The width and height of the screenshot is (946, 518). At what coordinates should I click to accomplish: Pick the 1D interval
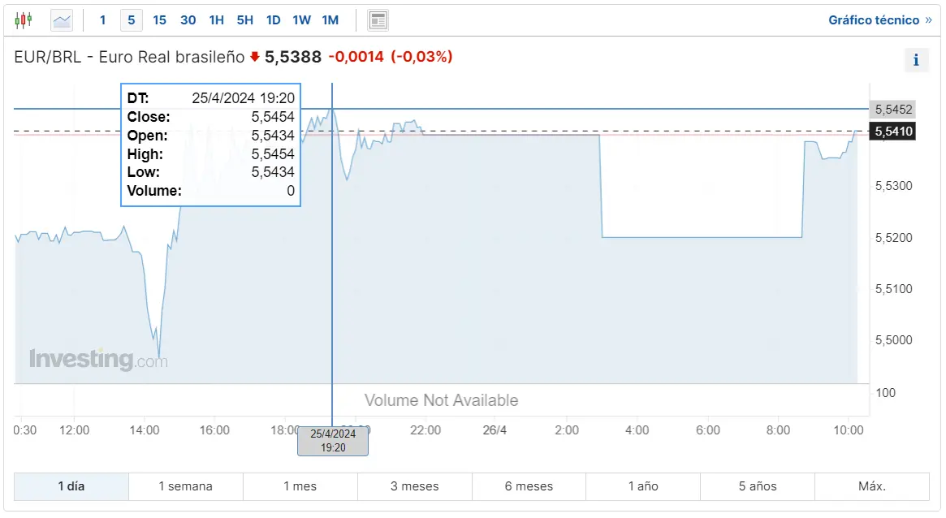tap(274, 20)
